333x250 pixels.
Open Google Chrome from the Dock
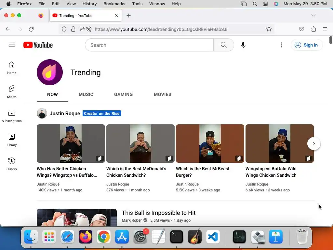point(104,237)
